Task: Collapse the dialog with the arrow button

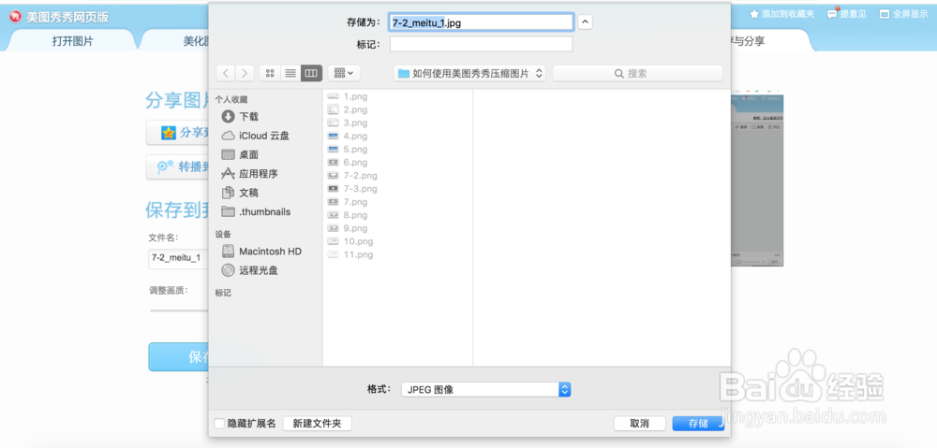Action: point(585,22)
